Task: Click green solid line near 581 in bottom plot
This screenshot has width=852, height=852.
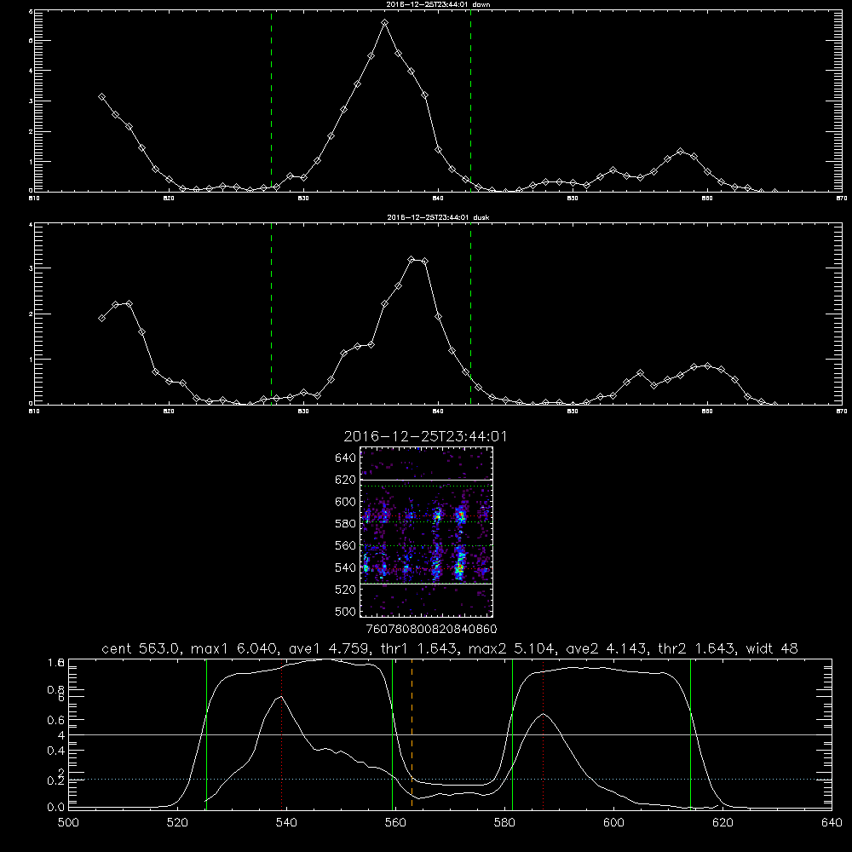Action: click(x=512, y=734)
